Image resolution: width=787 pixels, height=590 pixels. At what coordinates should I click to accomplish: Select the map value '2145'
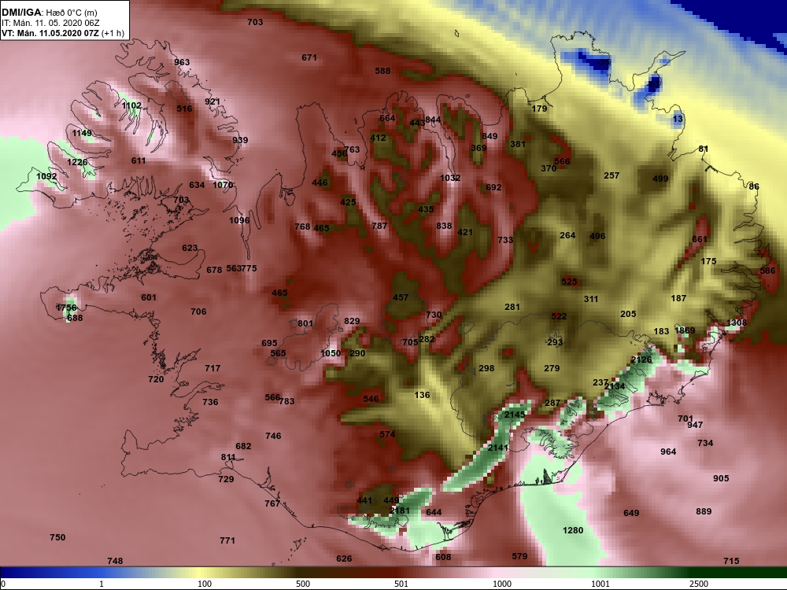tap(515, 415)
